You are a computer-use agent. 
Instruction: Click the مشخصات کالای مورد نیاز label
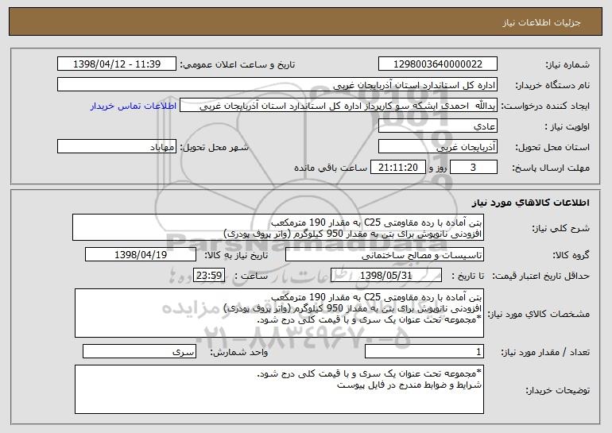pos(539,314)
